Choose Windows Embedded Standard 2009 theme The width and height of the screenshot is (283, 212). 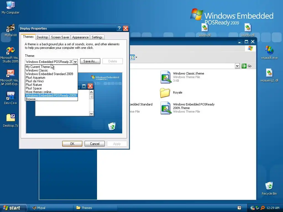point(51,74)
